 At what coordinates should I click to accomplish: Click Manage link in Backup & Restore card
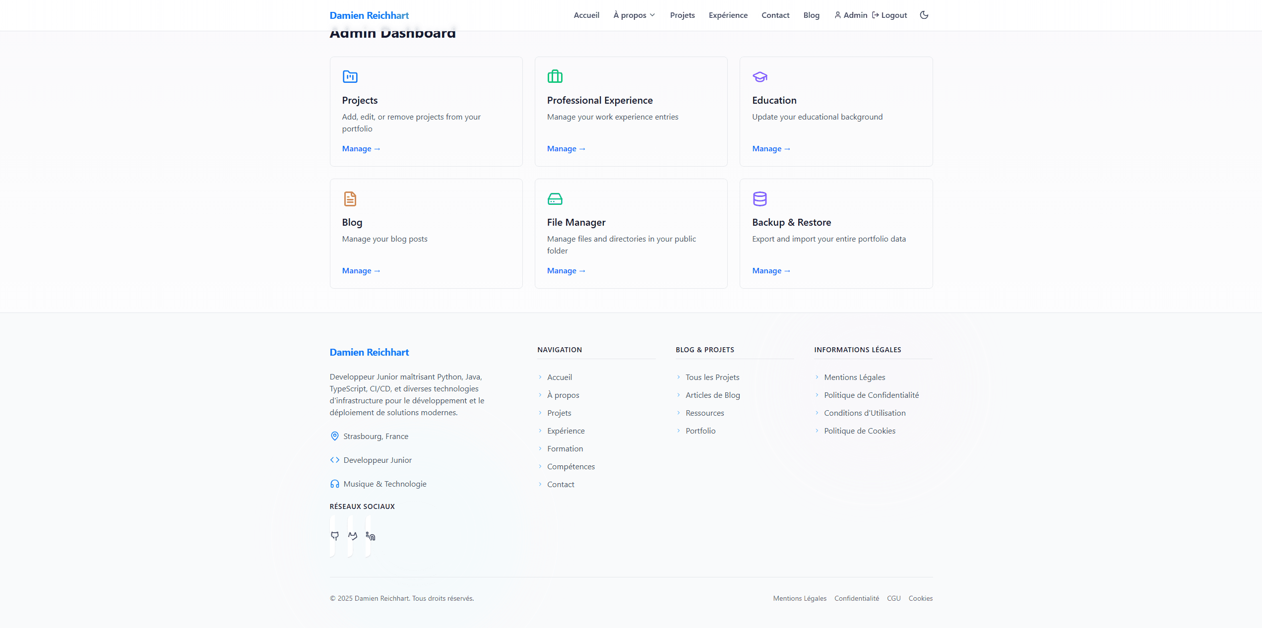point(771,270)
